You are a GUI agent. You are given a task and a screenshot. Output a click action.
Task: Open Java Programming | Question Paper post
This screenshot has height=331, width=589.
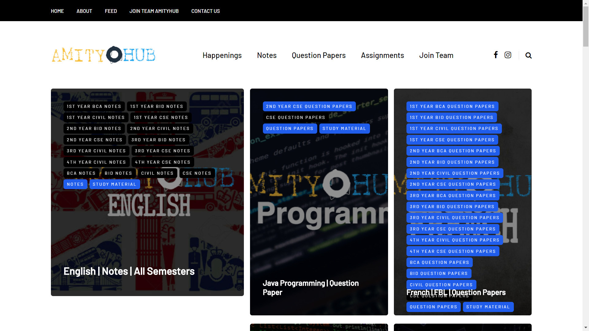pyautogui.click(x=310, y=287)
